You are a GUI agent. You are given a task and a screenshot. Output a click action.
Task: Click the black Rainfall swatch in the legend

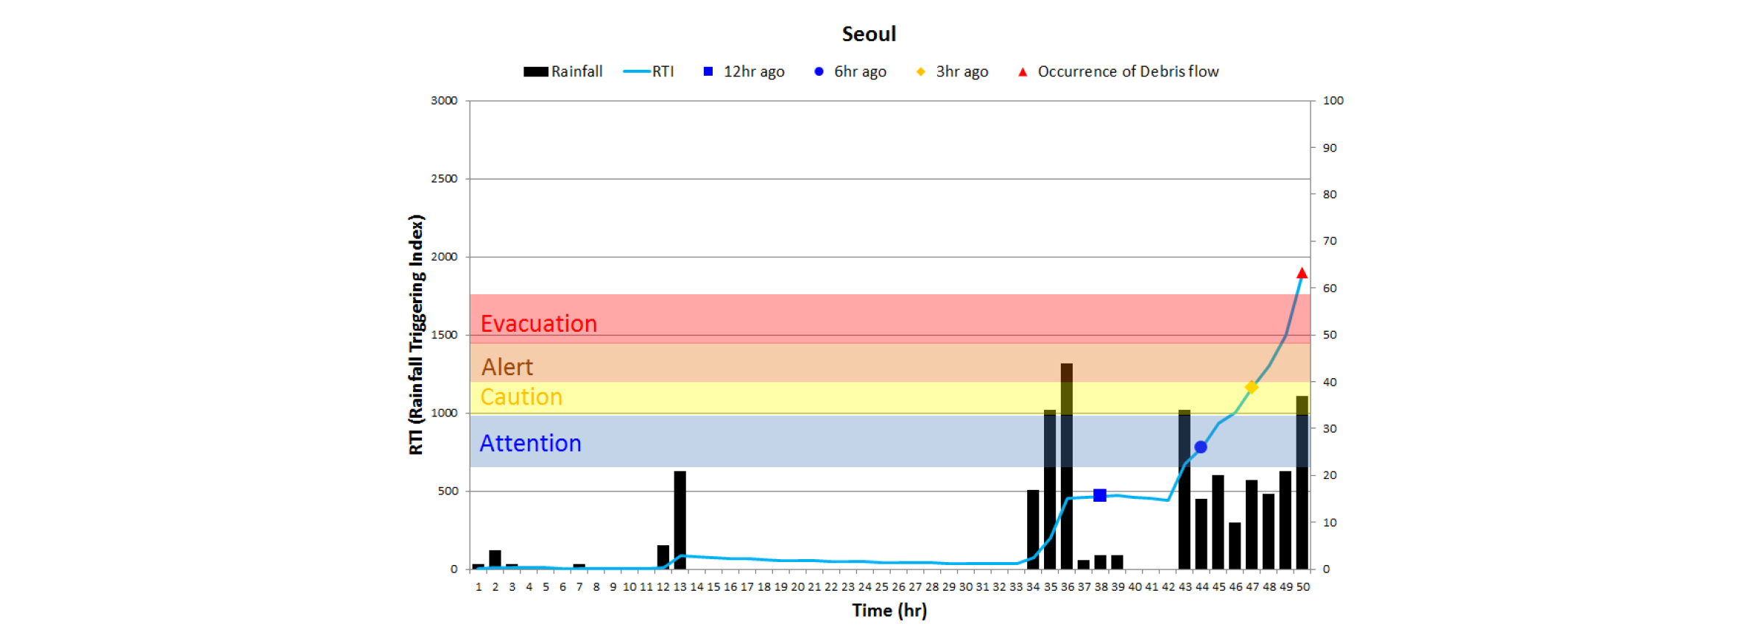[535, 72]
